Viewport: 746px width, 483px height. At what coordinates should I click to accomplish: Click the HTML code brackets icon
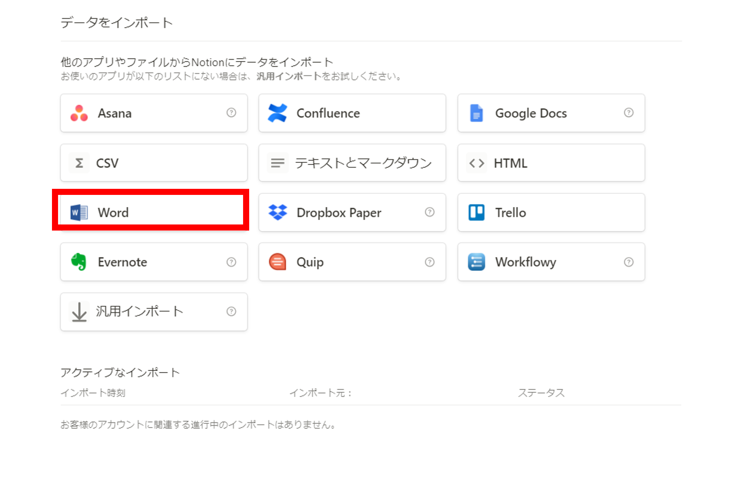coord(476,162)
